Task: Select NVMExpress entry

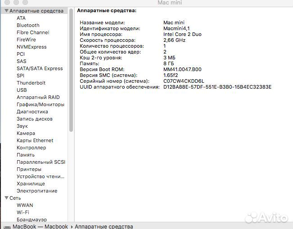Action: 32,47
